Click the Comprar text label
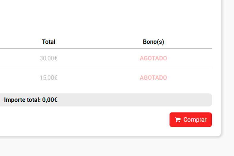The image size is (234, 156). pos(195,120)
